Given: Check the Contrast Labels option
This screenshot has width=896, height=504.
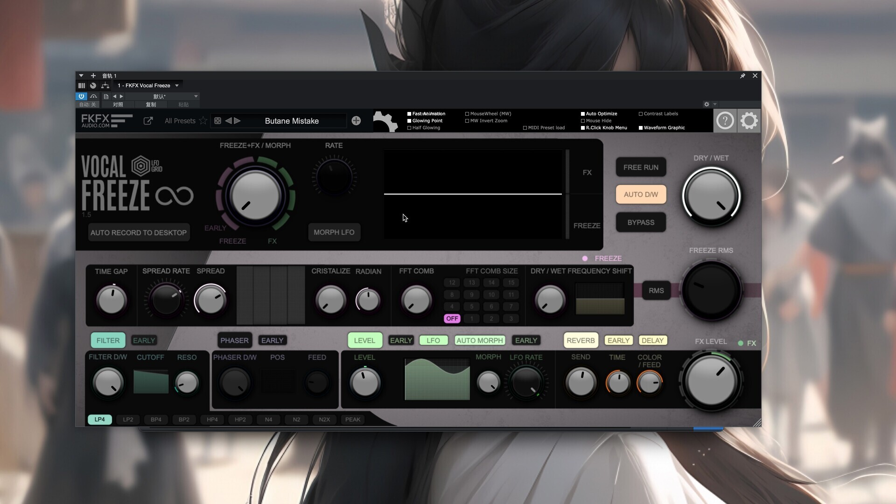Looking at the screenshot, I should pos(641,114).
